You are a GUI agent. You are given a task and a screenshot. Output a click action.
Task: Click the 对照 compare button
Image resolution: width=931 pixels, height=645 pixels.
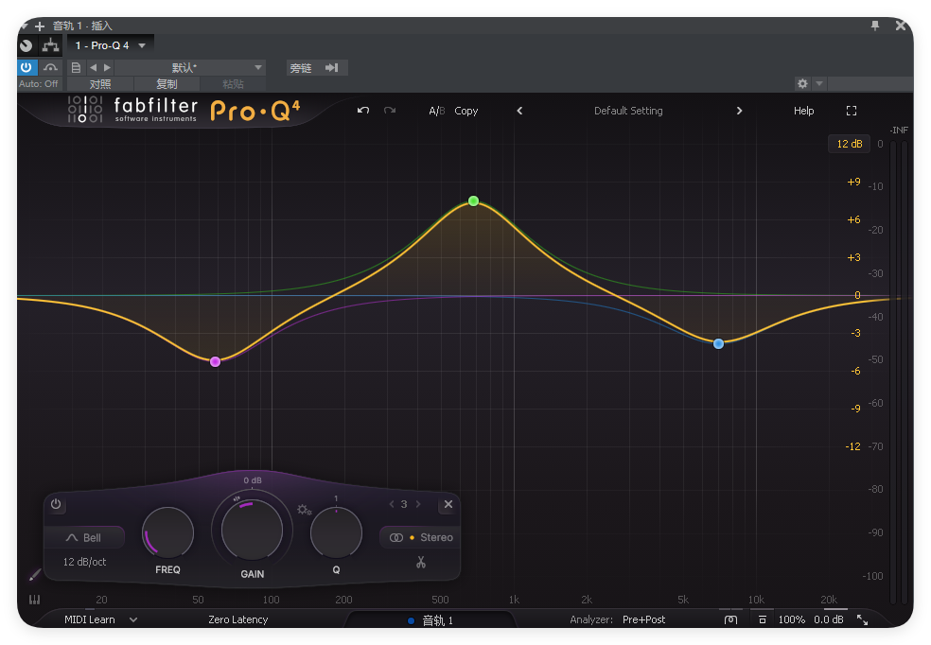100,84
